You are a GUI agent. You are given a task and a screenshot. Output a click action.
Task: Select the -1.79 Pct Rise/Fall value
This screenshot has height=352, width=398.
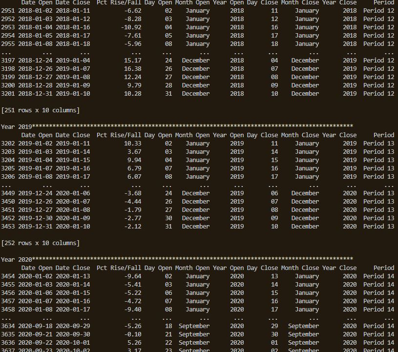click(133, 210)
